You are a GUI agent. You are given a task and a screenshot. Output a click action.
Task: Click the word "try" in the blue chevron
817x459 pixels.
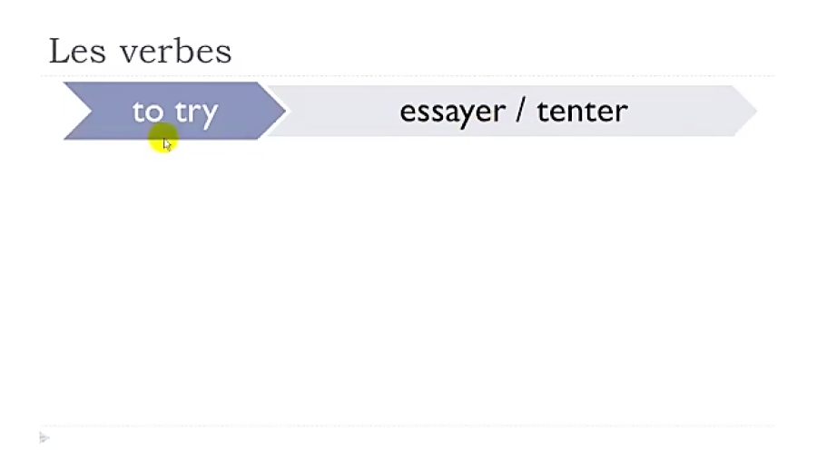click(196, 112)
